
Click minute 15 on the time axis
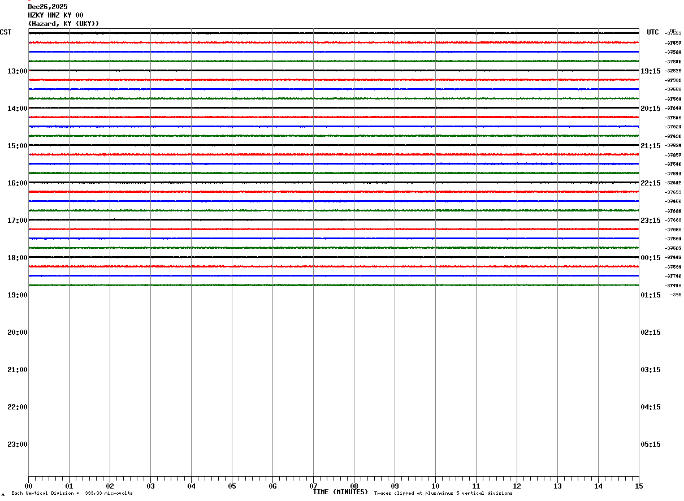639,486
